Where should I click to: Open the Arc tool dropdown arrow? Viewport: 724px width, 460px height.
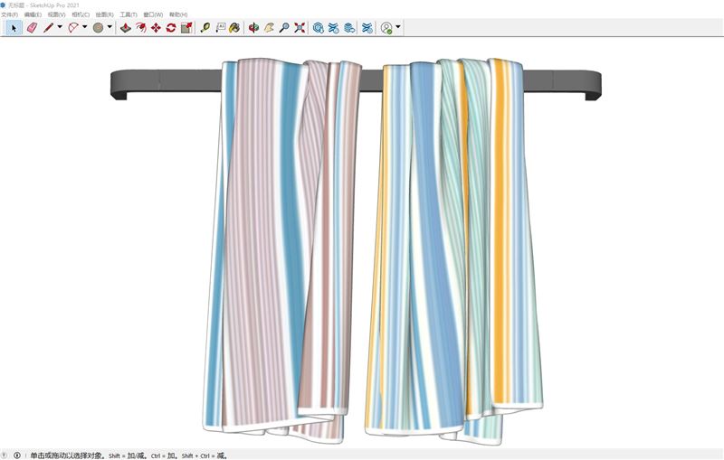84,27
